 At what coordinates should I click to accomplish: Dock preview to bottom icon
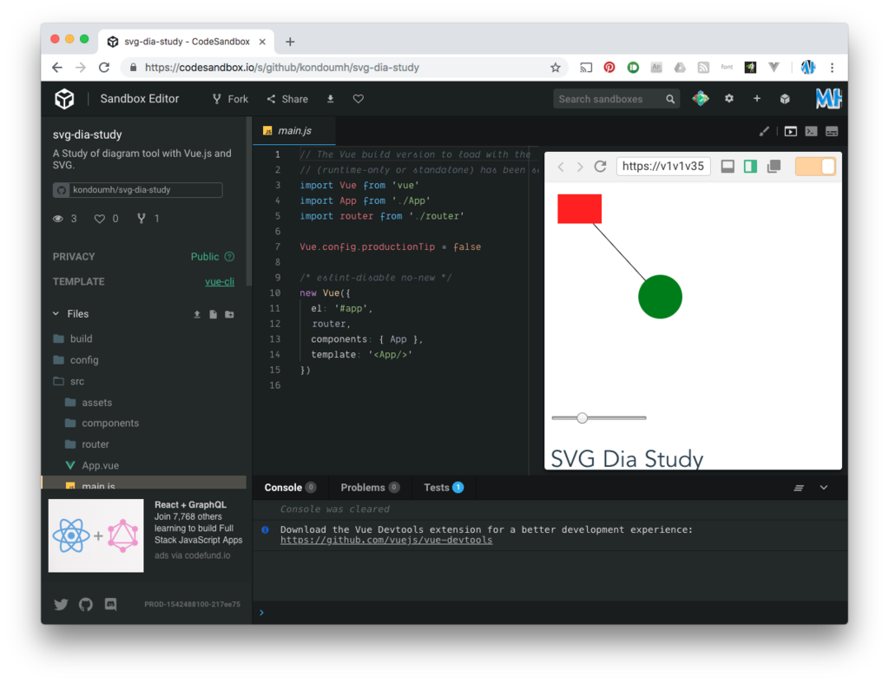728,166
